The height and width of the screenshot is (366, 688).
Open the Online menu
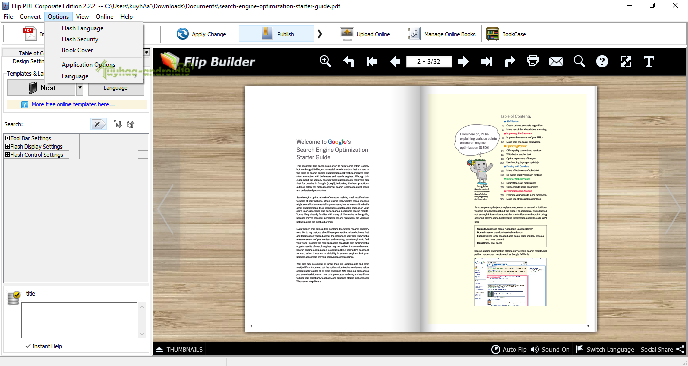tap(105, 17)
